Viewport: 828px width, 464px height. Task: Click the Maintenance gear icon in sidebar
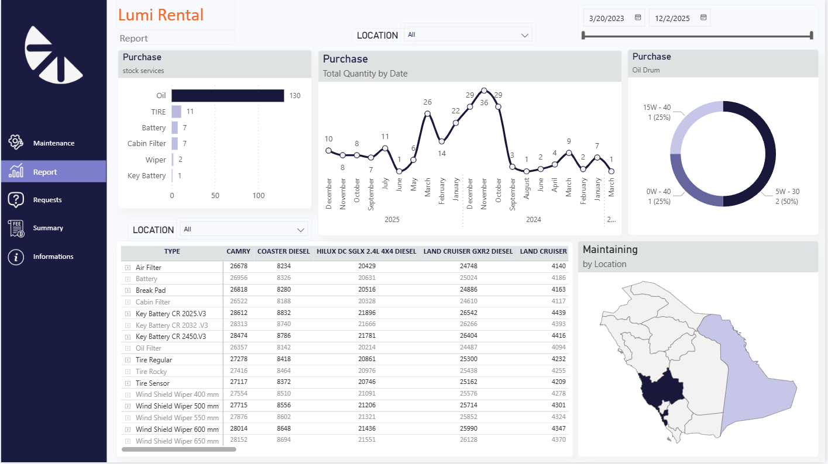click(x=16, y=142)
